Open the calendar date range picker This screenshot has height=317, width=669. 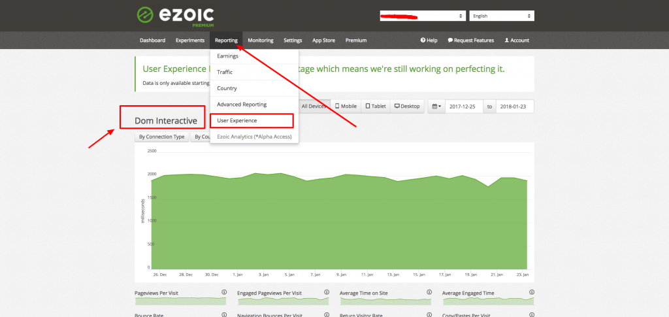pos(436,107)
